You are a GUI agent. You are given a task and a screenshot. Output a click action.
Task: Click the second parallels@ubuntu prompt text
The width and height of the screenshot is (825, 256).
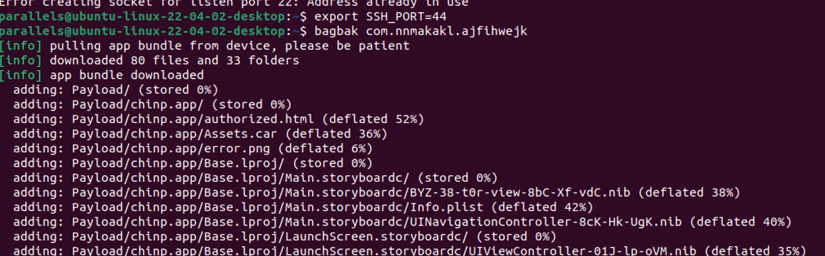pyautogui.click(x=142, y=31)
